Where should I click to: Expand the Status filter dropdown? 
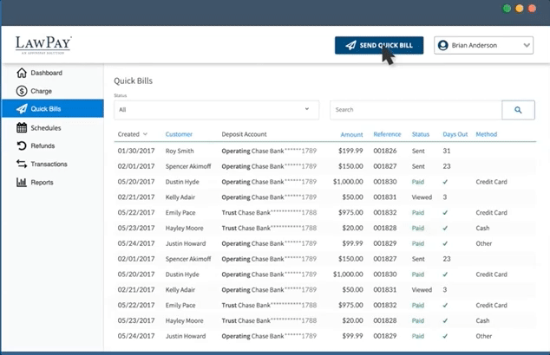click(x=215, y=110)
